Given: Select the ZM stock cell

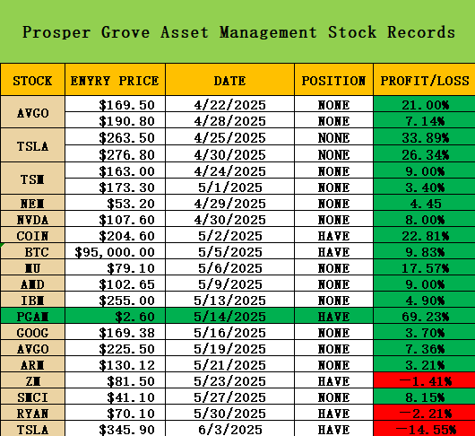Looking at the screenshot, I should [32, 380].
